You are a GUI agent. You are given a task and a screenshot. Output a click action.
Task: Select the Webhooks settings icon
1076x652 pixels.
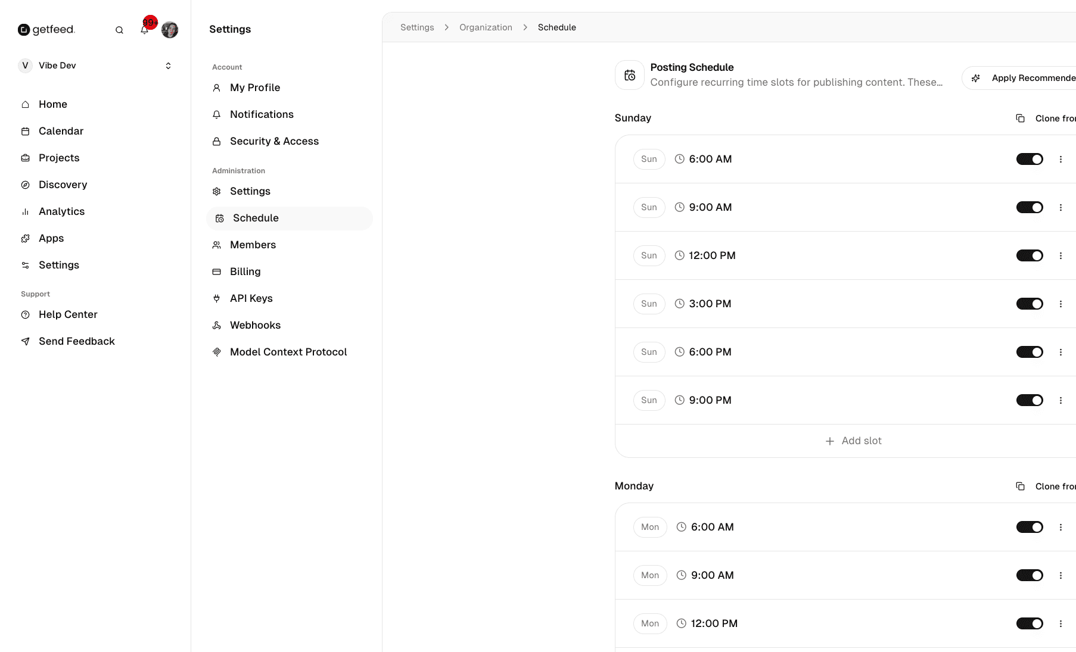pyautogui.click(x=216, y=325)
